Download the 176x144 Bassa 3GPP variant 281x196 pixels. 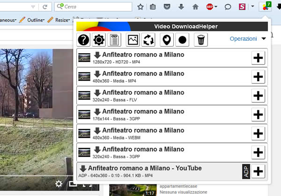97,112
